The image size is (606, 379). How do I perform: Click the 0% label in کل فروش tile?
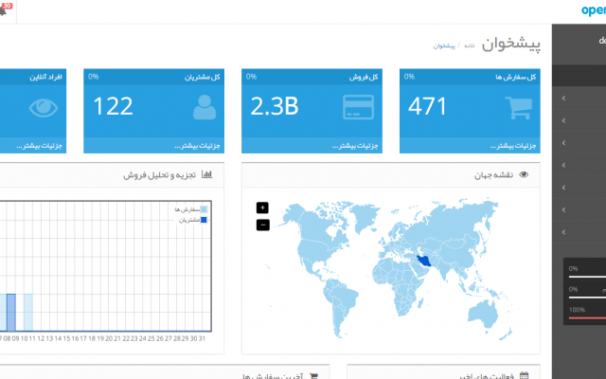251,77
